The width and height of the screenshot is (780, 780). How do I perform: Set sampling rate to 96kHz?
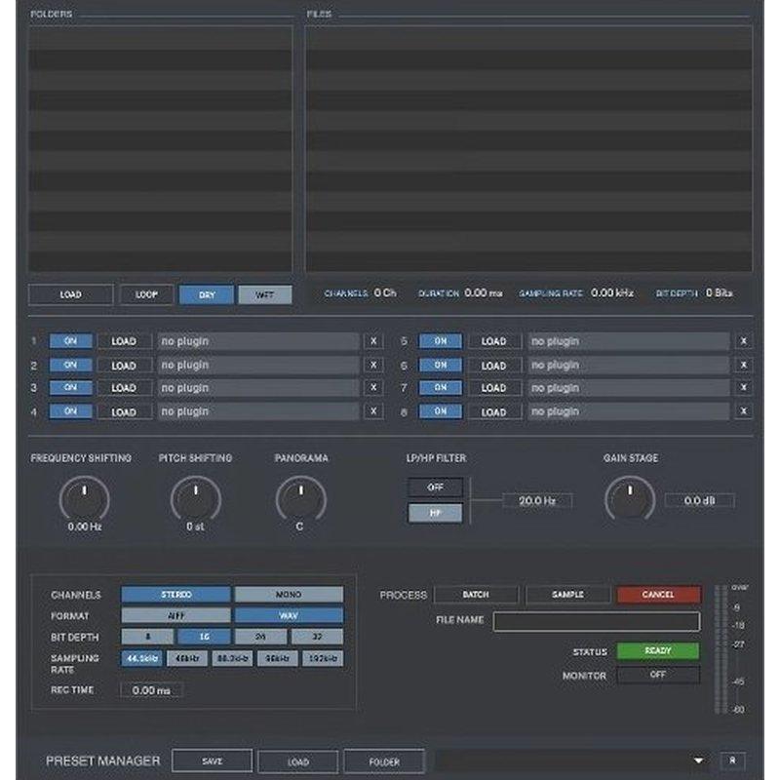[278, 658]
